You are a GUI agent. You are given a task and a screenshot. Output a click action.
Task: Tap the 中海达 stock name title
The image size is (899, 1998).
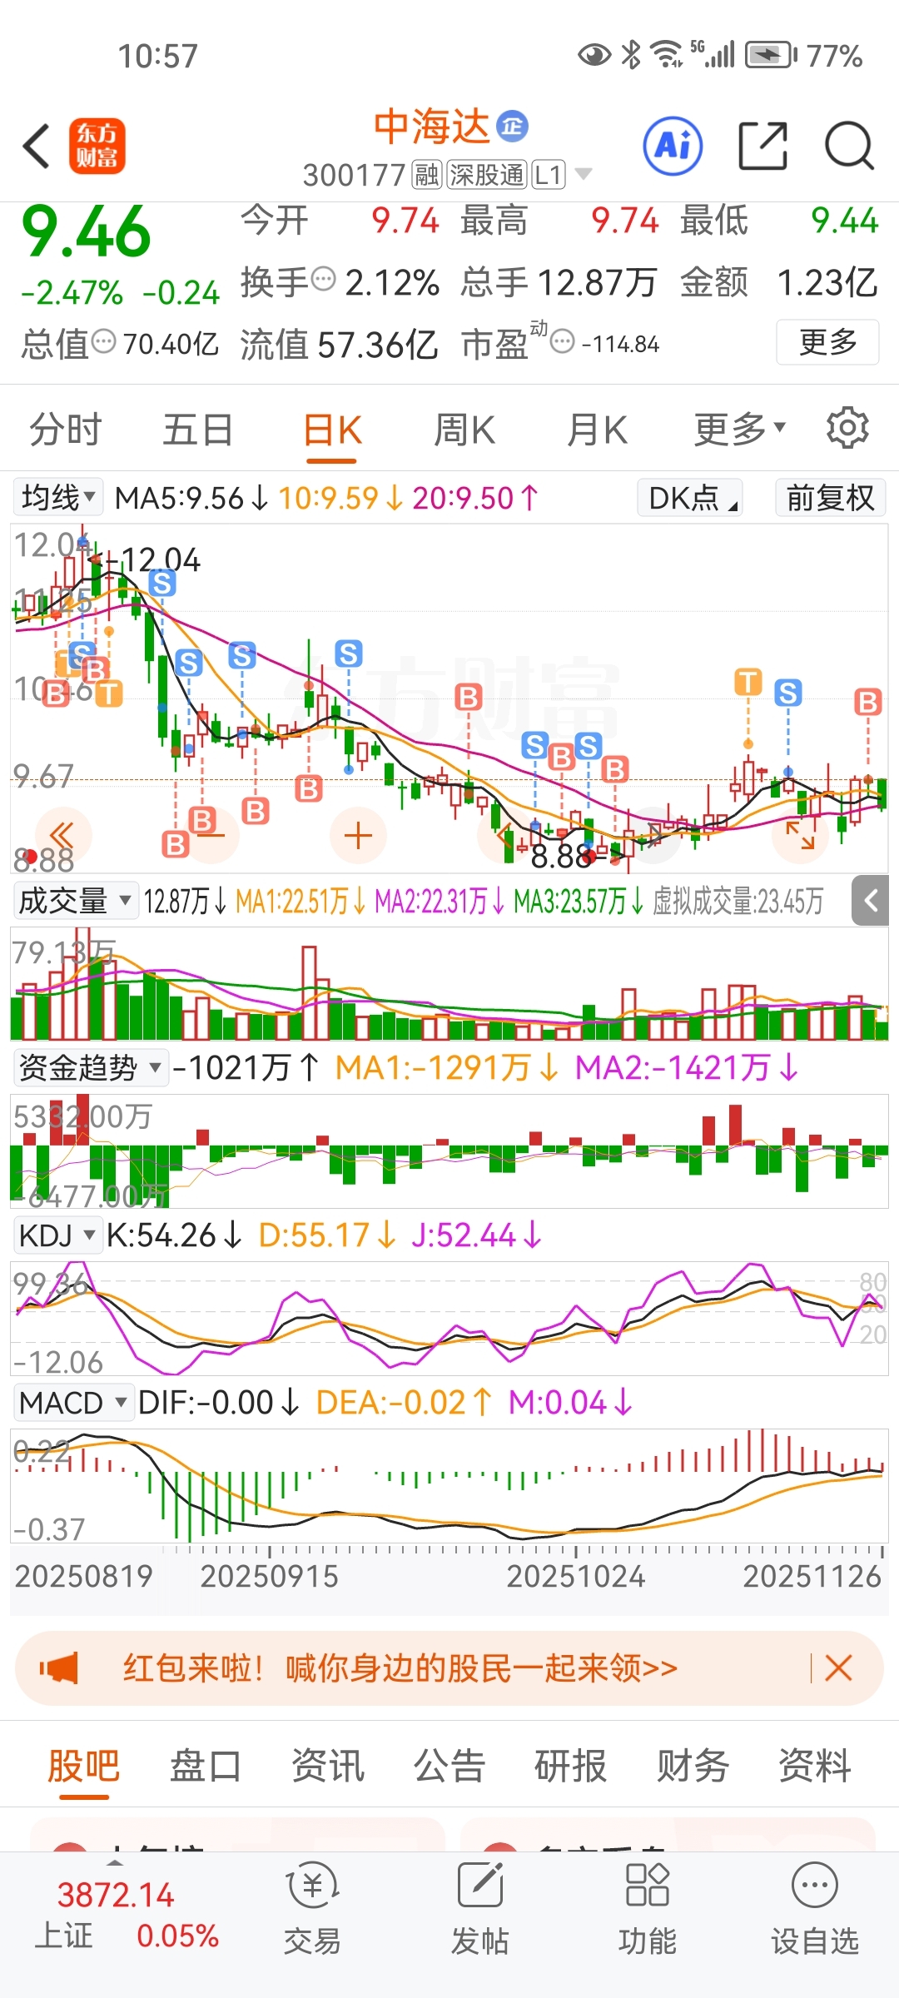(x=430, y=127)
